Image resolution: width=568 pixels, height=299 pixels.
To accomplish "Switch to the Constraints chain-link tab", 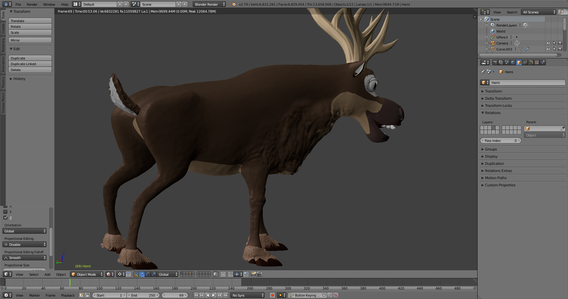I will tap(525, 62).
